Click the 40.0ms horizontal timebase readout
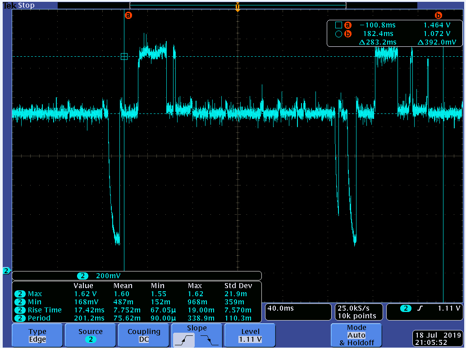This screenshot has height=348, width=466. (297, 312)
